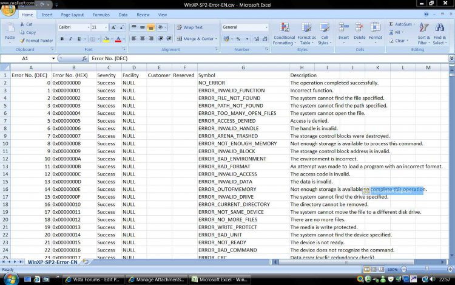This screenshot has height=285, width=455.
Task: Expand the Name Box dropdown arrow
Action: [x=53, y=58]
